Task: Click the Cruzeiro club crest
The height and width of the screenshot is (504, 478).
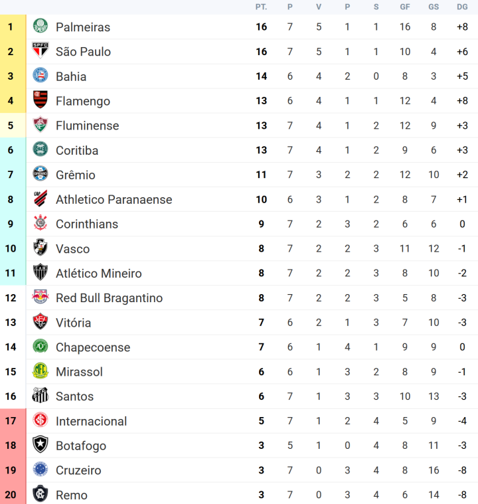Action: pyautogui.click(x=40, y=469)
